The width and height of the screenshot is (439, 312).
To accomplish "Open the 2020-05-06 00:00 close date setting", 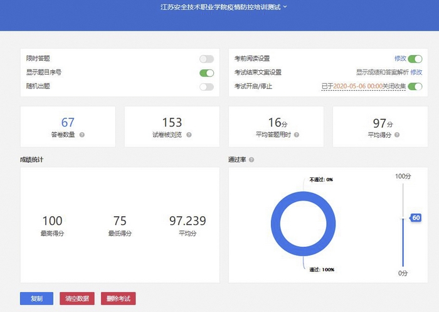I will 357,86.
